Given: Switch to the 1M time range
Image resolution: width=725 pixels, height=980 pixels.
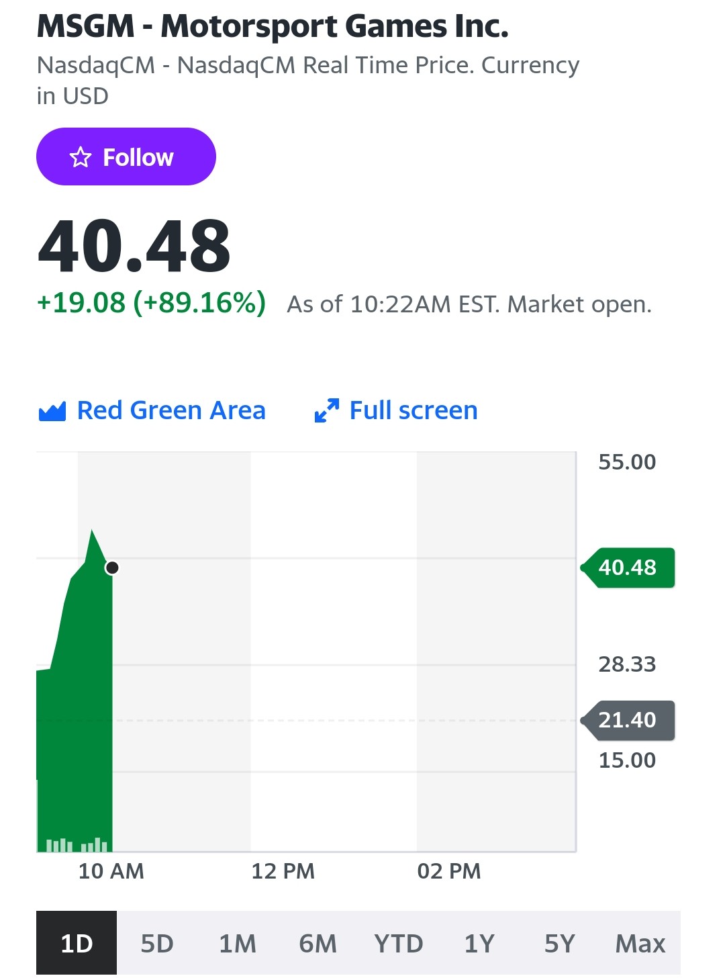Looking at the screenshot, I should [238, 942].
